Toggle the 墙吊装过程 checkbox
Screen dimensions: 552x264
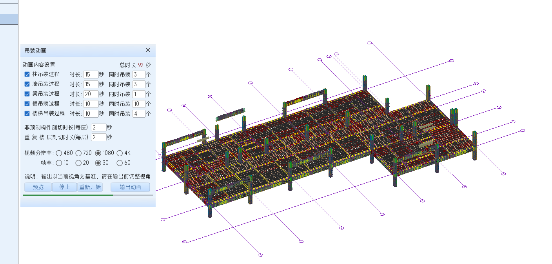point(27,84)
